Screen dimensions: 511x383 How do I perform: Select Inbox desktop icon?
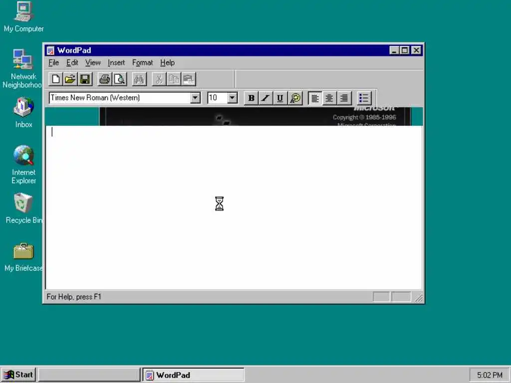23,112
